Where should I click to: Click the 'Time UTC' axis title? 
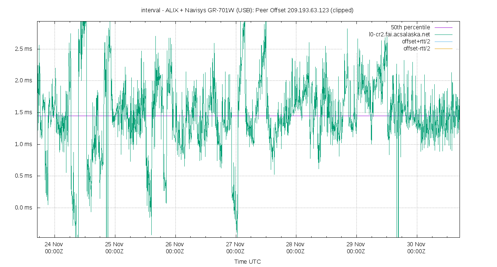[247, 262]
